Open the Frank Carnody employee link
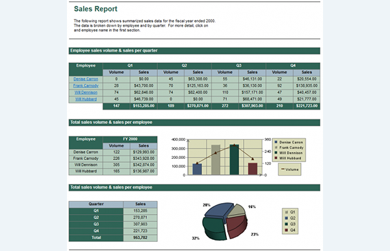This screenshot has width=390, height=251. coord(86,86)
